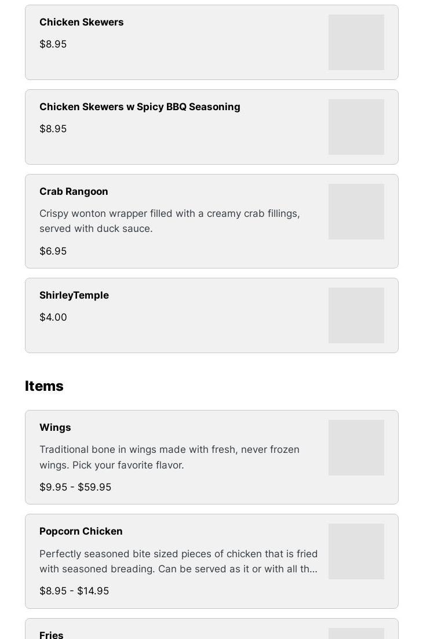This screenshot has height=639, width=423.
Task: Open the Wings menu item
Action: pyautogui.click(x=55, y=427)
